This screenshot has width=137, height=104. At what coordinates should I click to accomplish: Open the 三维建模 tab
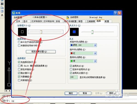click(91, 21)
